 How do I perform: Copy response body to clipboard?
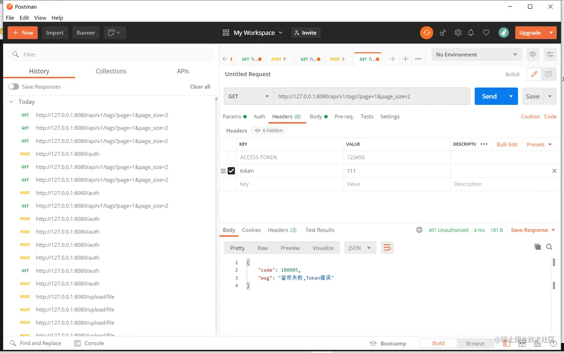(x=538, y=247)
